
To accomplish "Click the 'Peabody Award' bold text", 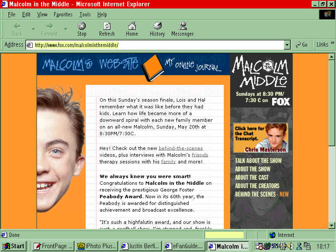I will [121, 197].
